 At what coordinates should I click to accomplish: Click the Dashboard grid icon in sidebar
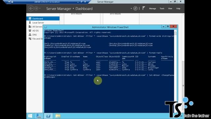tap(30, 19)
